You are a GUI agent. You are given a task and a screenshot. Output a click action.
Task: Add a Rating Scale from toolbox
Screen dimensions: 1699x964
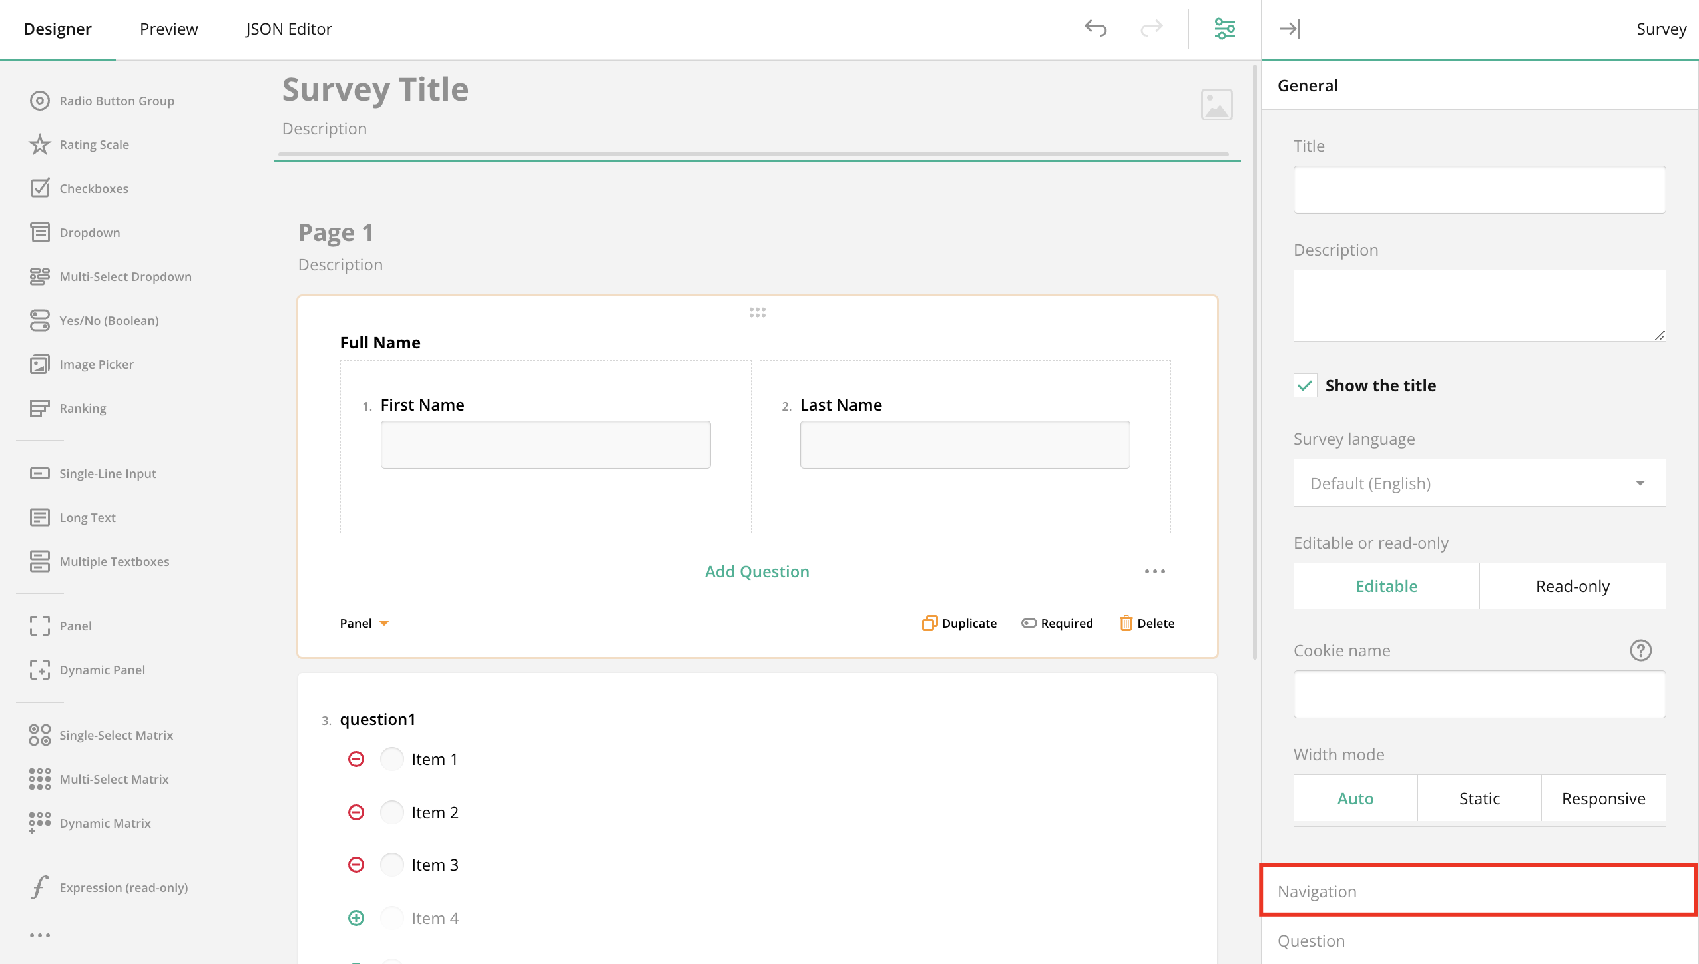(x=94, y=144)
